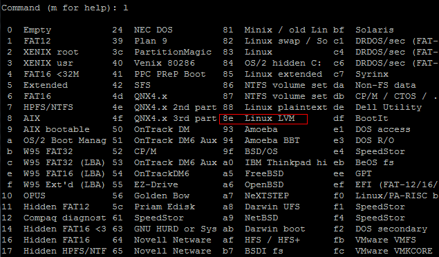Select "OS/2 Boot Manag" entry

pos(65,140)
